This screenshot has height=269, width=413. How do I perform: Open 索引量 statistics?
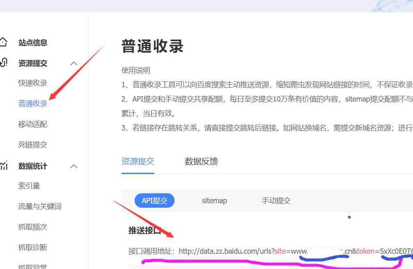[29, 186]
